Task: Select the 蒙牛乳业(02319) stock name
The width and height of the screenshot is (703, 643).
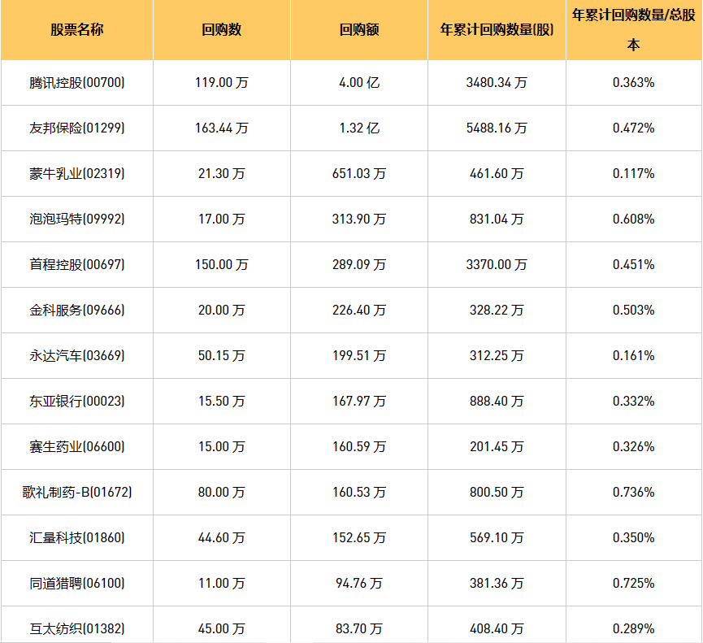Action: point(76,173)
